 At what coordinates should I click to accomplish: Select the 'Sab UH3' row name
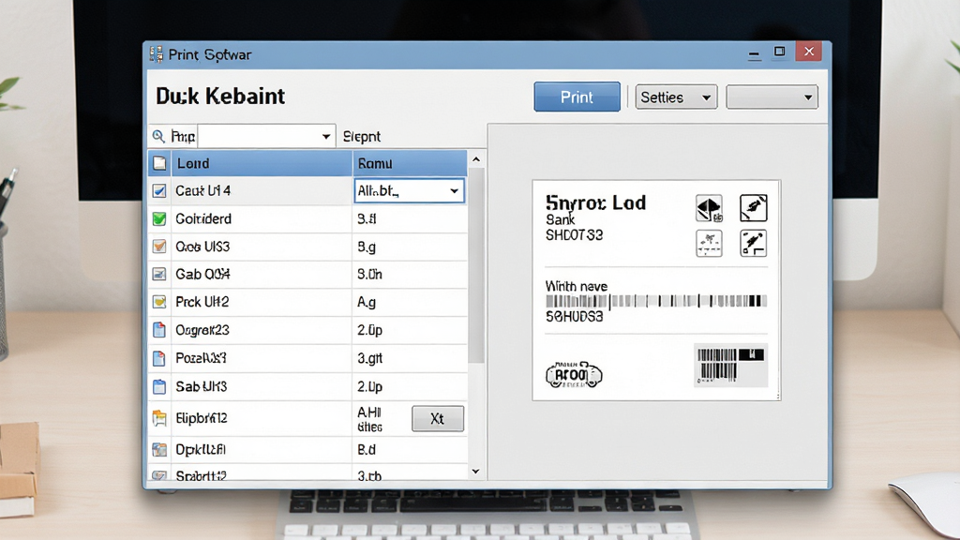point(202,386)
